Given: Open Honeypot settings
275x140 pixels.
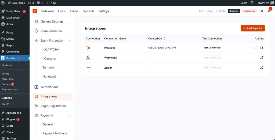Looking at the screenshot, I should click(49, 76).
